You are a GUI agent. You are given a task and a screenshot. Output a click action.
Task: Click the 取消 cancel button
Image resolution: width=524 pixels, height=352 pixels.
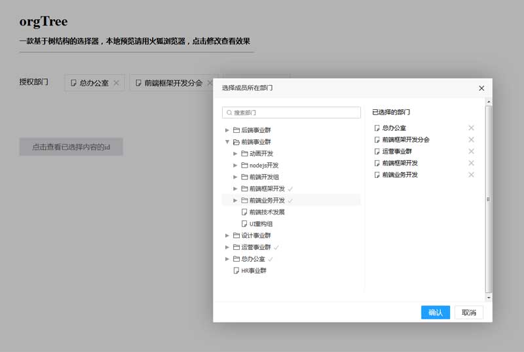[469, 312]
